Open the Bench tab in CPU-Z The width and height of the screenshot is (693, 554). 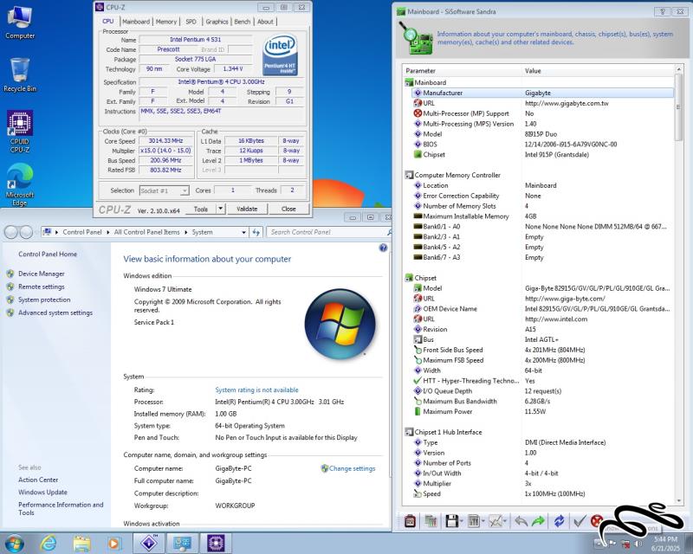(x=243, y=21)
